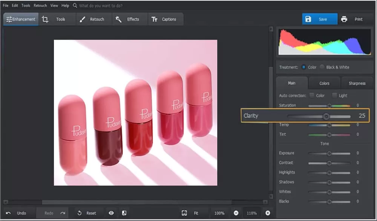This screenshot has height=221, width=377.
Task: Open the Help menu
Action: (x=65, y=6)
